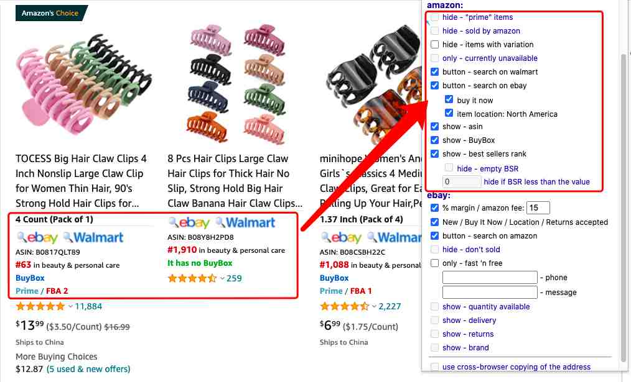This screenshot has width=631, height=382.
Task: Open the 5 used & new offers link
Action: click(88, 369)
